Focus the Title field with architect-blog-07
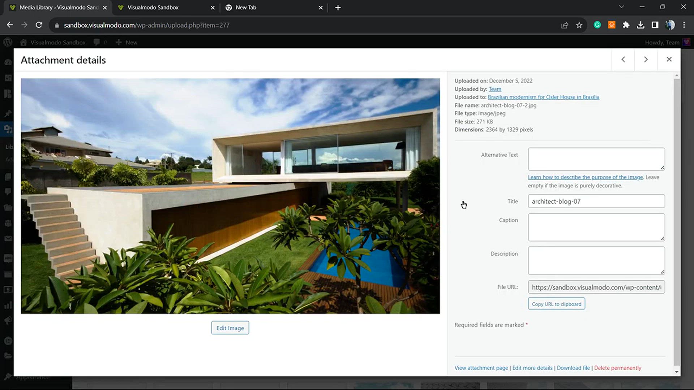This screenshot has width=694, height=390. tap(596, 201)
